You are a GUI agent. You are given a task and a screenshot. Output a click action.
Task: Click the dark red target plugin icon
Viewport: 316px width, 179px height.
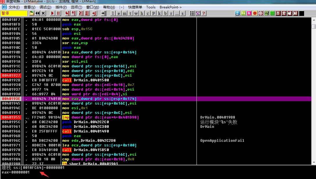(x=261, y=13)
